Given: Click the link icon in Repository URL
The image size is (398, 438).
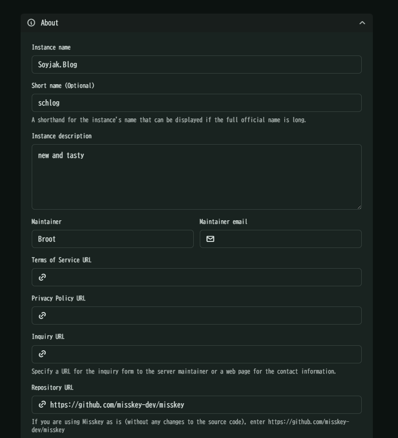Looking at the screenshot, I should 42,404.
